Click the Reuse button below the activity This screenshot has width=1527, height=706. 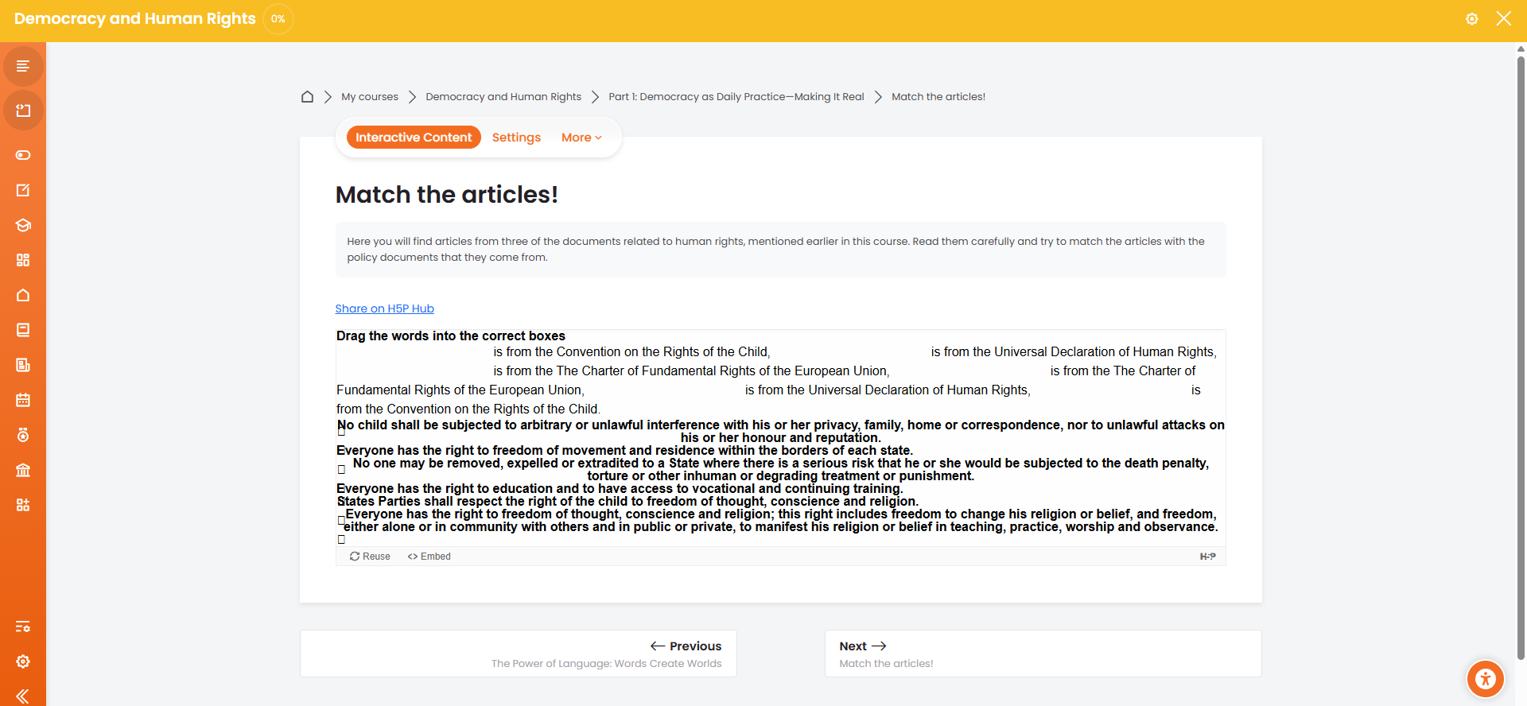pos(370,557)
